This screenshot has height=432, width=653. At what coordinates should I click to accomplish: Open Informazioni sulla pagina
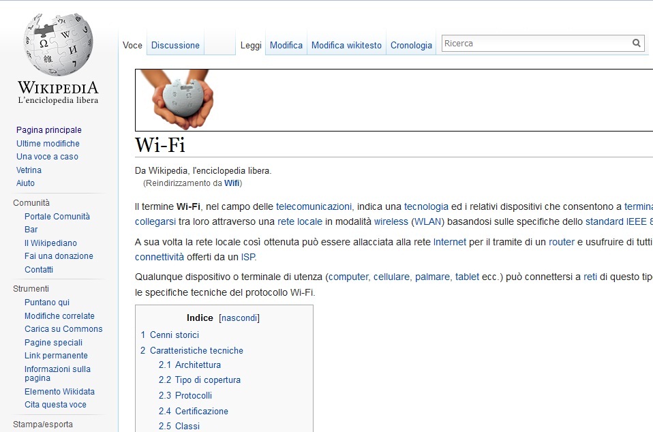pyautogui.click(x=57, y=373)
